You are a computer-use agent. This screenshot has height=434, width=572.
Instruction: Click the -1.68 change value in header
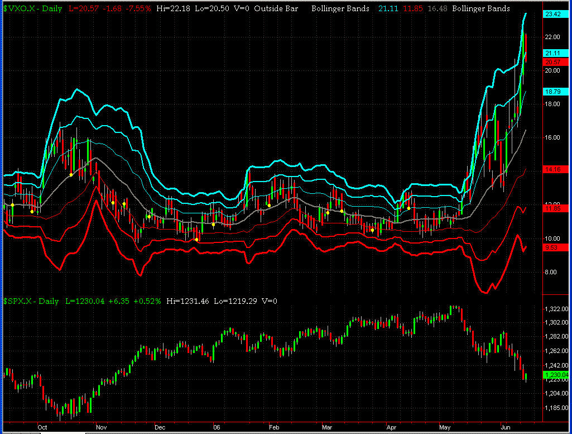click(x=112, y=8)
